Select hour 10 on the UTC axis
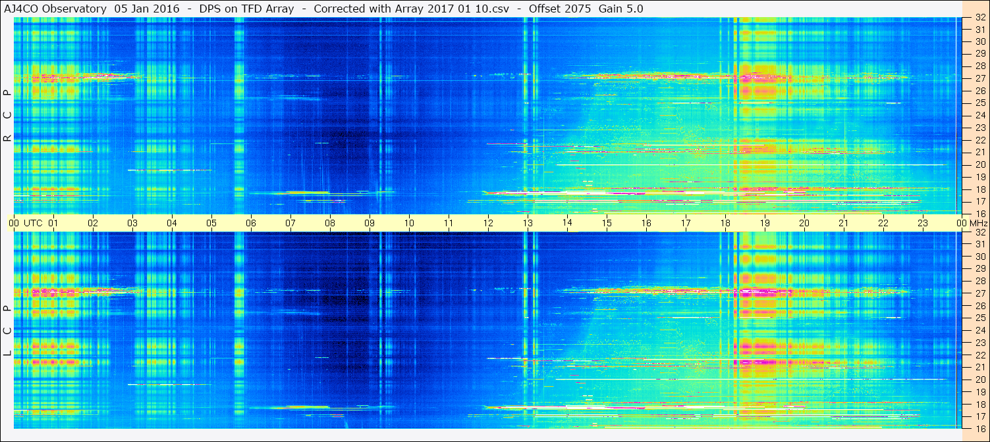990x442 pixels. (x=409, y=223)
